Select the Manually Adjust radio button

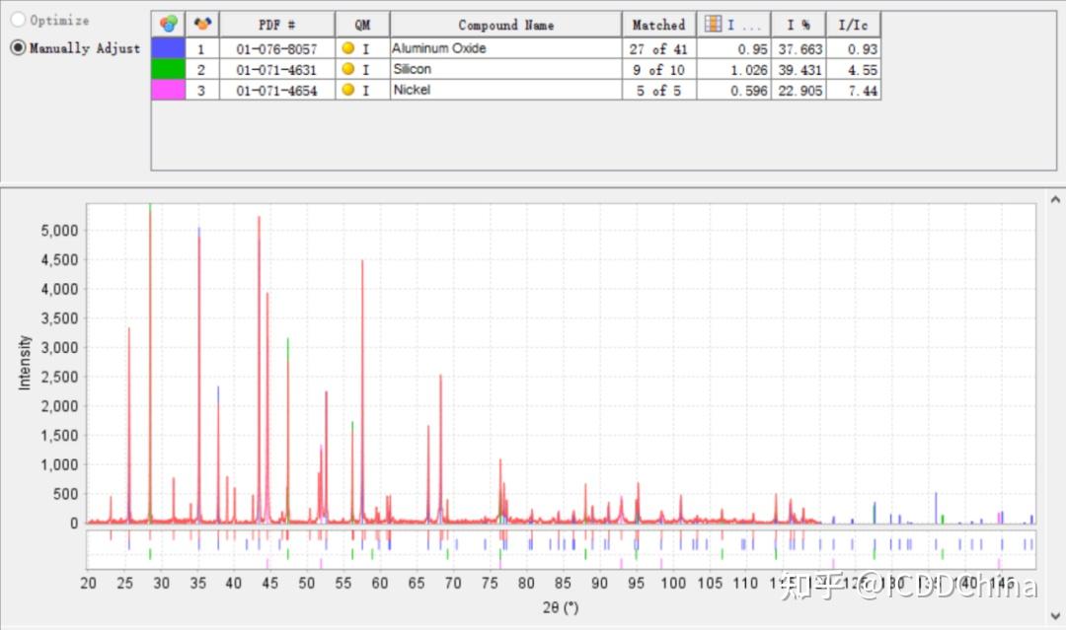click(19, 47)
